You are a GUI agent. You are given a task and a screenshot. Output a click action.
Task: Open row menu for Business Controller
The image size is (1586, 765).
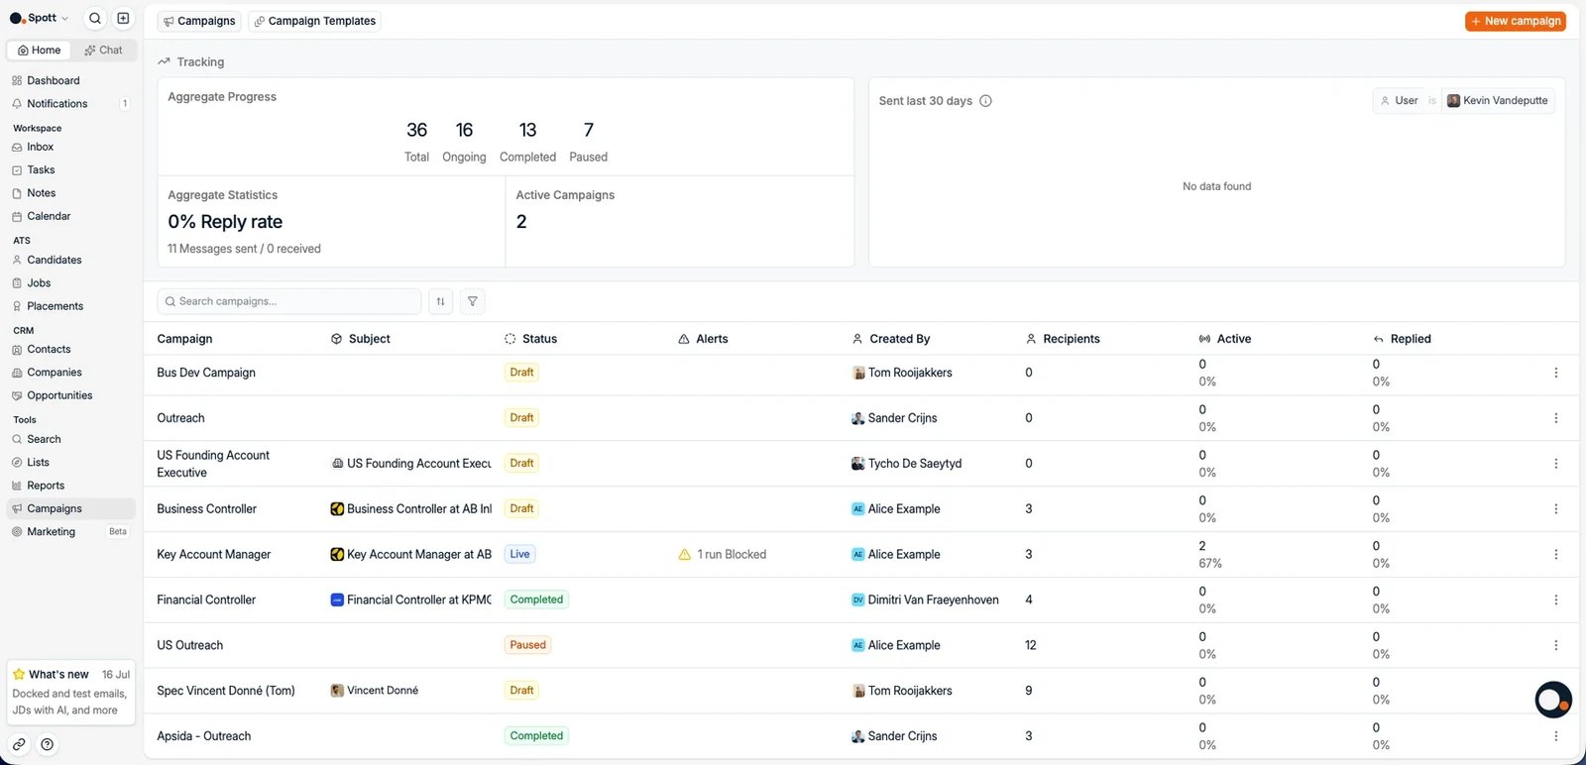1555,509
